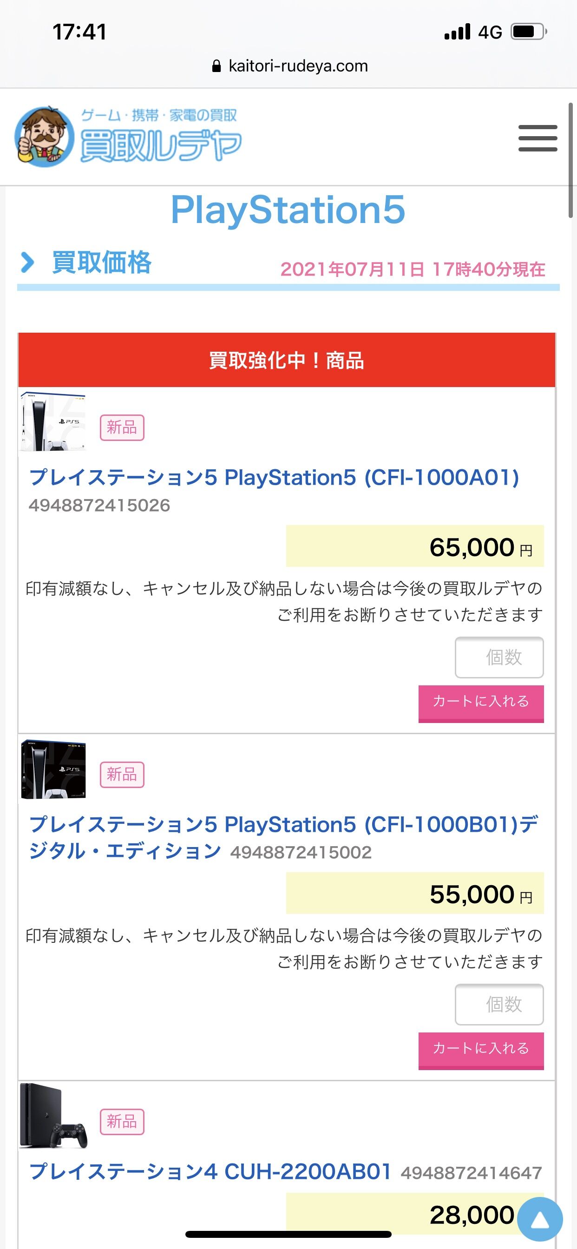Tap the 新品 tag on PS5 CFI-1000A01

[x=122, y=427]
